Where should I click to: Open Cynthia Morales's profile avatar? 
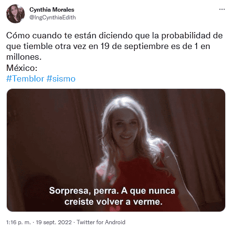(x=16, y=14)
